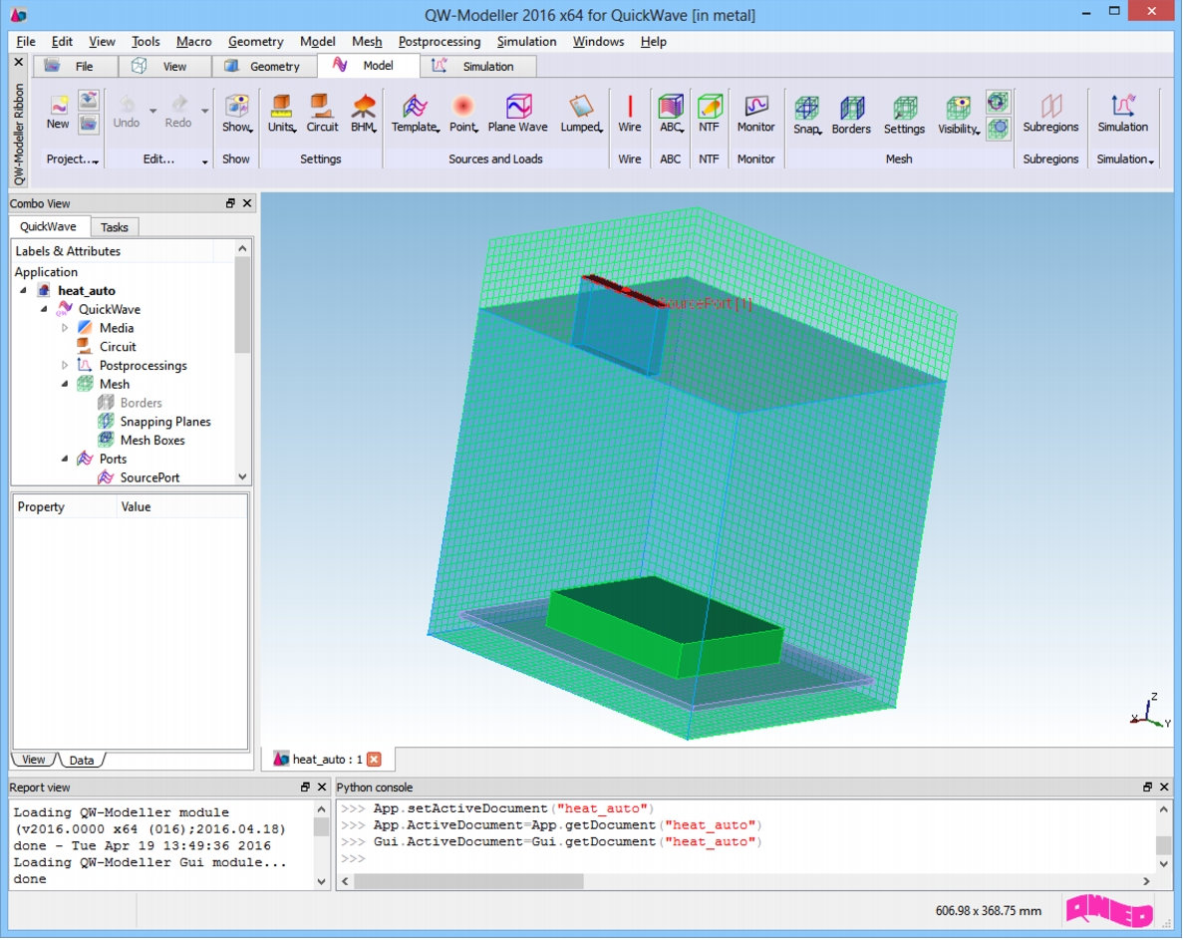The width and height of the screenshot is (1183, 940).
Task: Open the Monitor tool
Action: (x=756, y=114)
